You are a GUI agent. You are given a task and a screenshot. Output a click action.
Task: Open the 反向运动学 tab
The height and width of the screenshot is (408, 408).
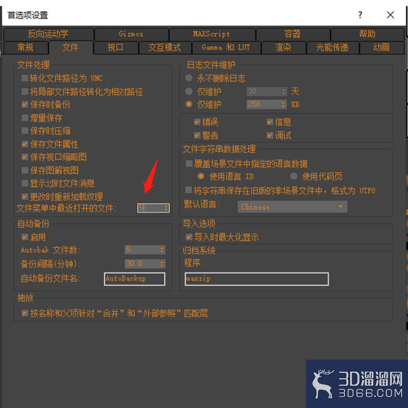point(48,34)
